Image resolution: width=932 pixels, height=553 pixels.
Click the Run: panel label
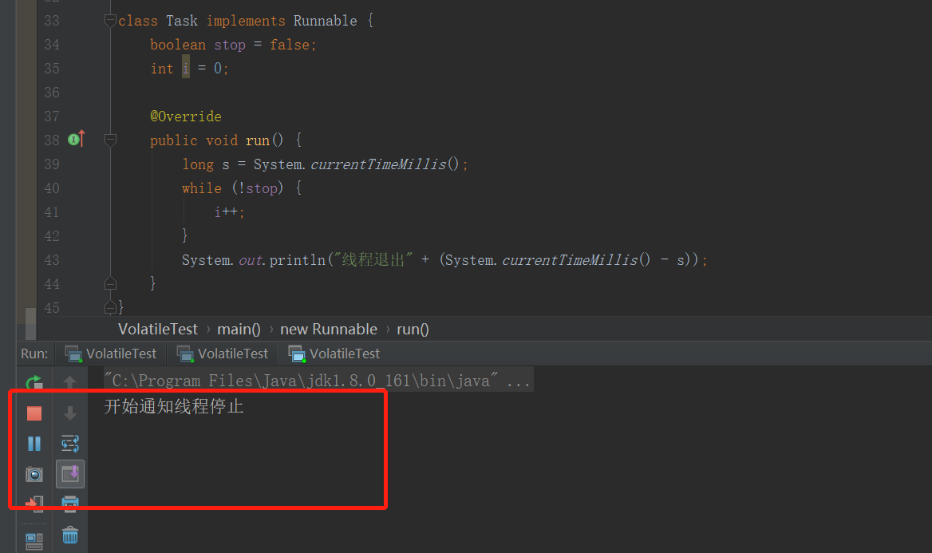[34, 354]
